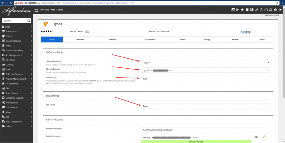Open the Classes menu in header
The height and width of the screenshot is (143, 285).
pos(60,10)
